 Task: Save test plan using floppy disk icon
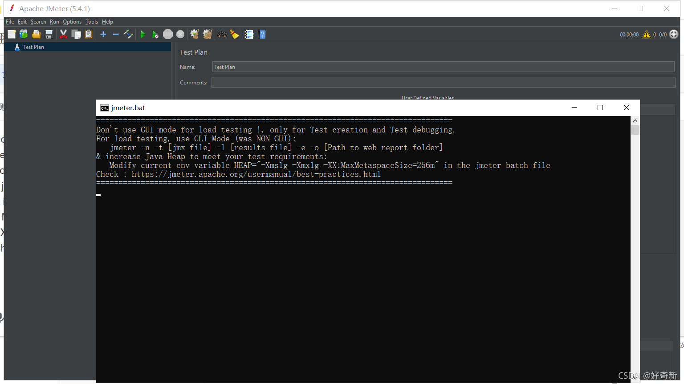pos(49,34)
